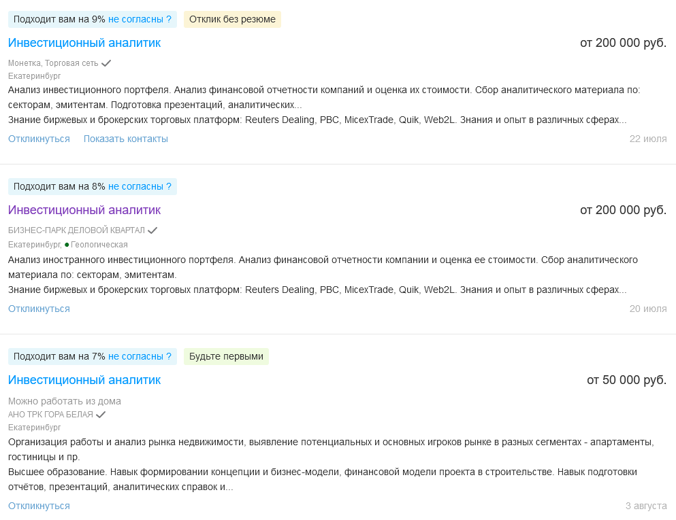Click "не согласны ?" next to 7% match
The width and height of the screenshot is (676, 520).
[x=140, y=356]
